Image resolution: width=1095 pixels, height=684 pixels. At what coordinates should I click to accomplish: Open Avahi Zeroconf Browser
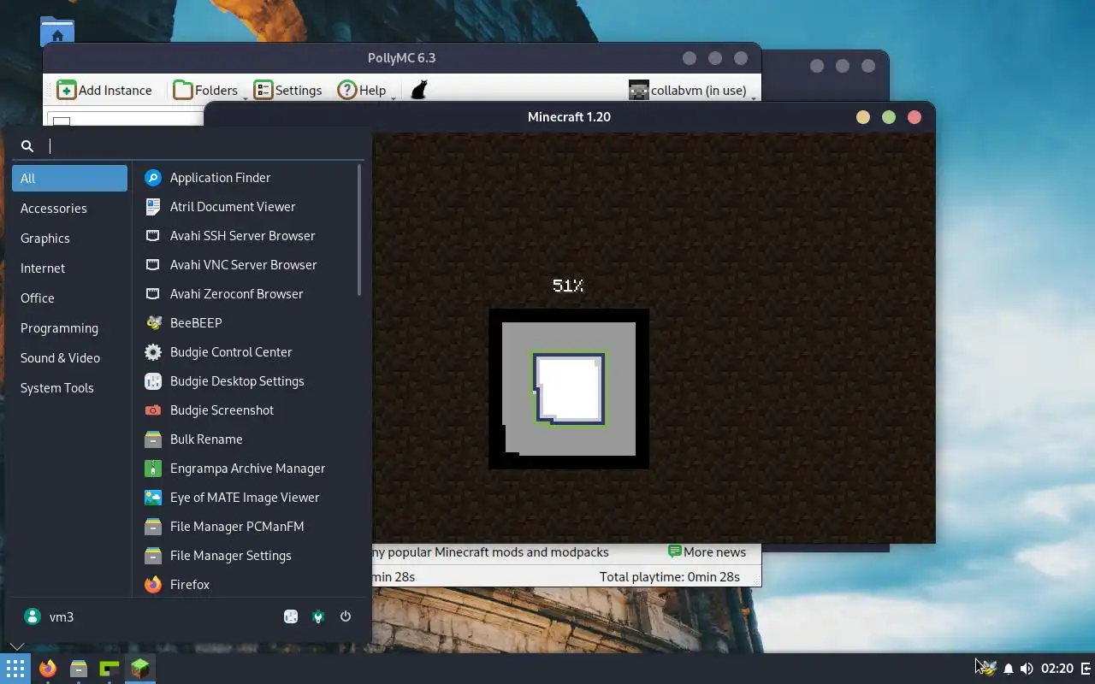(x=246, y=294)
